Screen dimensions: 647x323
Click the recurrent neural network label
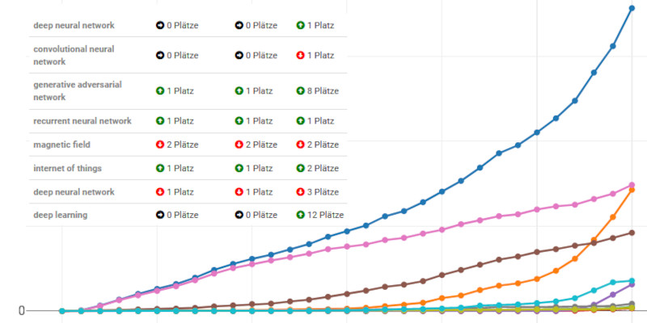pos(82,120)
